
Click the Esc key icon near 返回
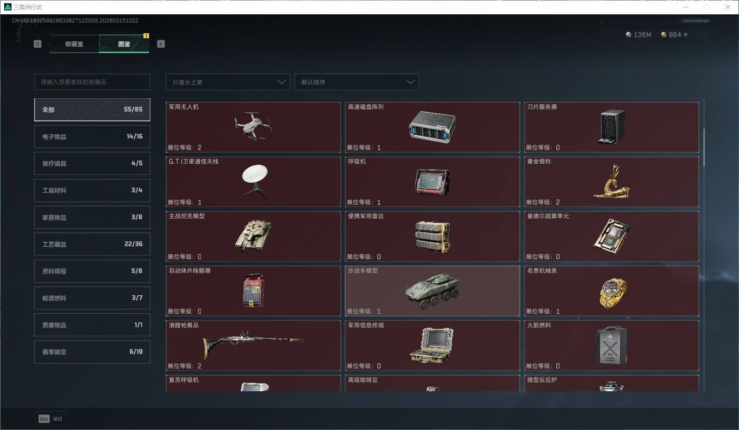44,419
